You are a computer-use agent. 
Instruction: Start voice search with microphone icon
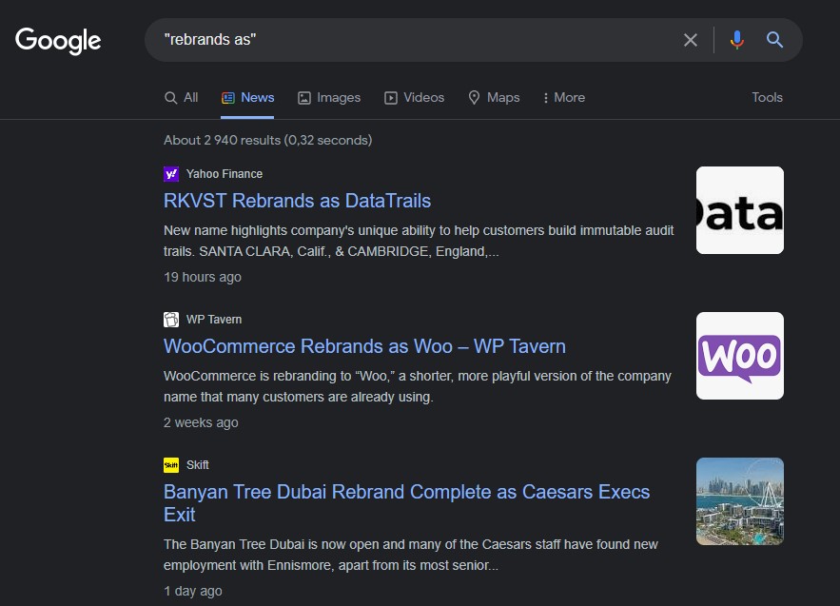[x=736, y=40]
